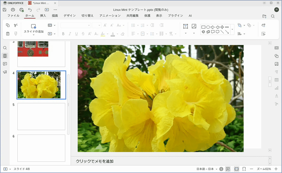Toggle Fit to slide in status bar
The width and height of the screenshot is (282, 173).
pos(236,169)
